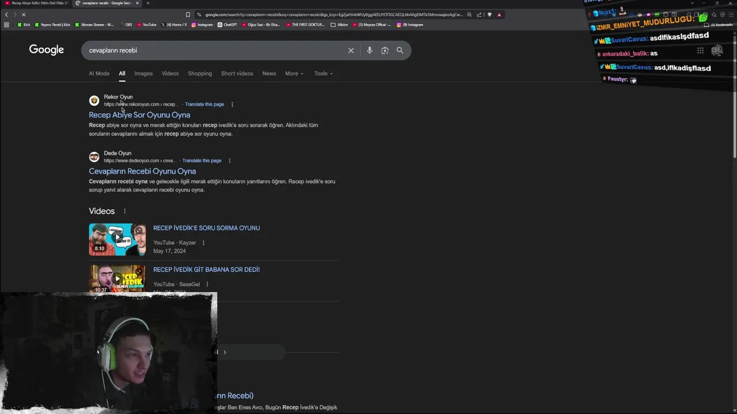Switch to Shopping results tab
This screenshot has height=414, width=737.
tap(200, 74)
